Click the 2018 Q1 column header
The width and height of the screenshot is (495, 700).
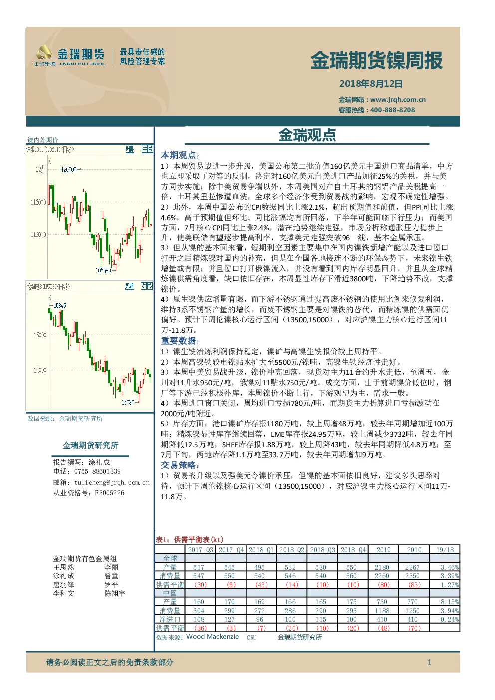261,550
